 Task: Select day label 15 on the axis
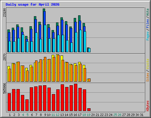point(71,115)
